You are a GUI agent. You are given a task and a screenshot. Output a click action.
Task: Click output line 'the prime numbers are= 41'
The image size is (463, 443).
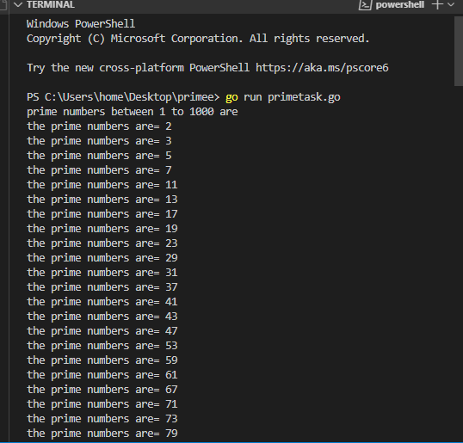(x=102, y=302)
